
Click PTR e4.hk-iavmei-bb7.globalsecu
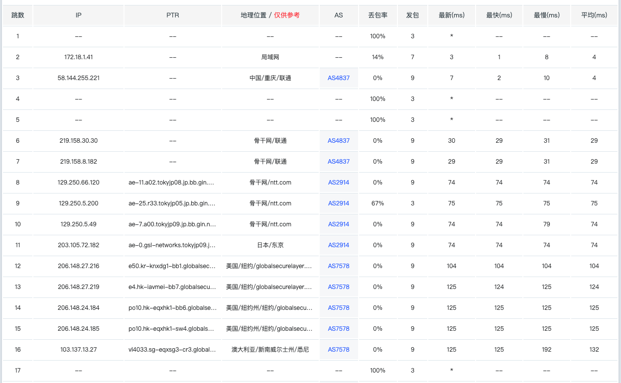[172, 287]
